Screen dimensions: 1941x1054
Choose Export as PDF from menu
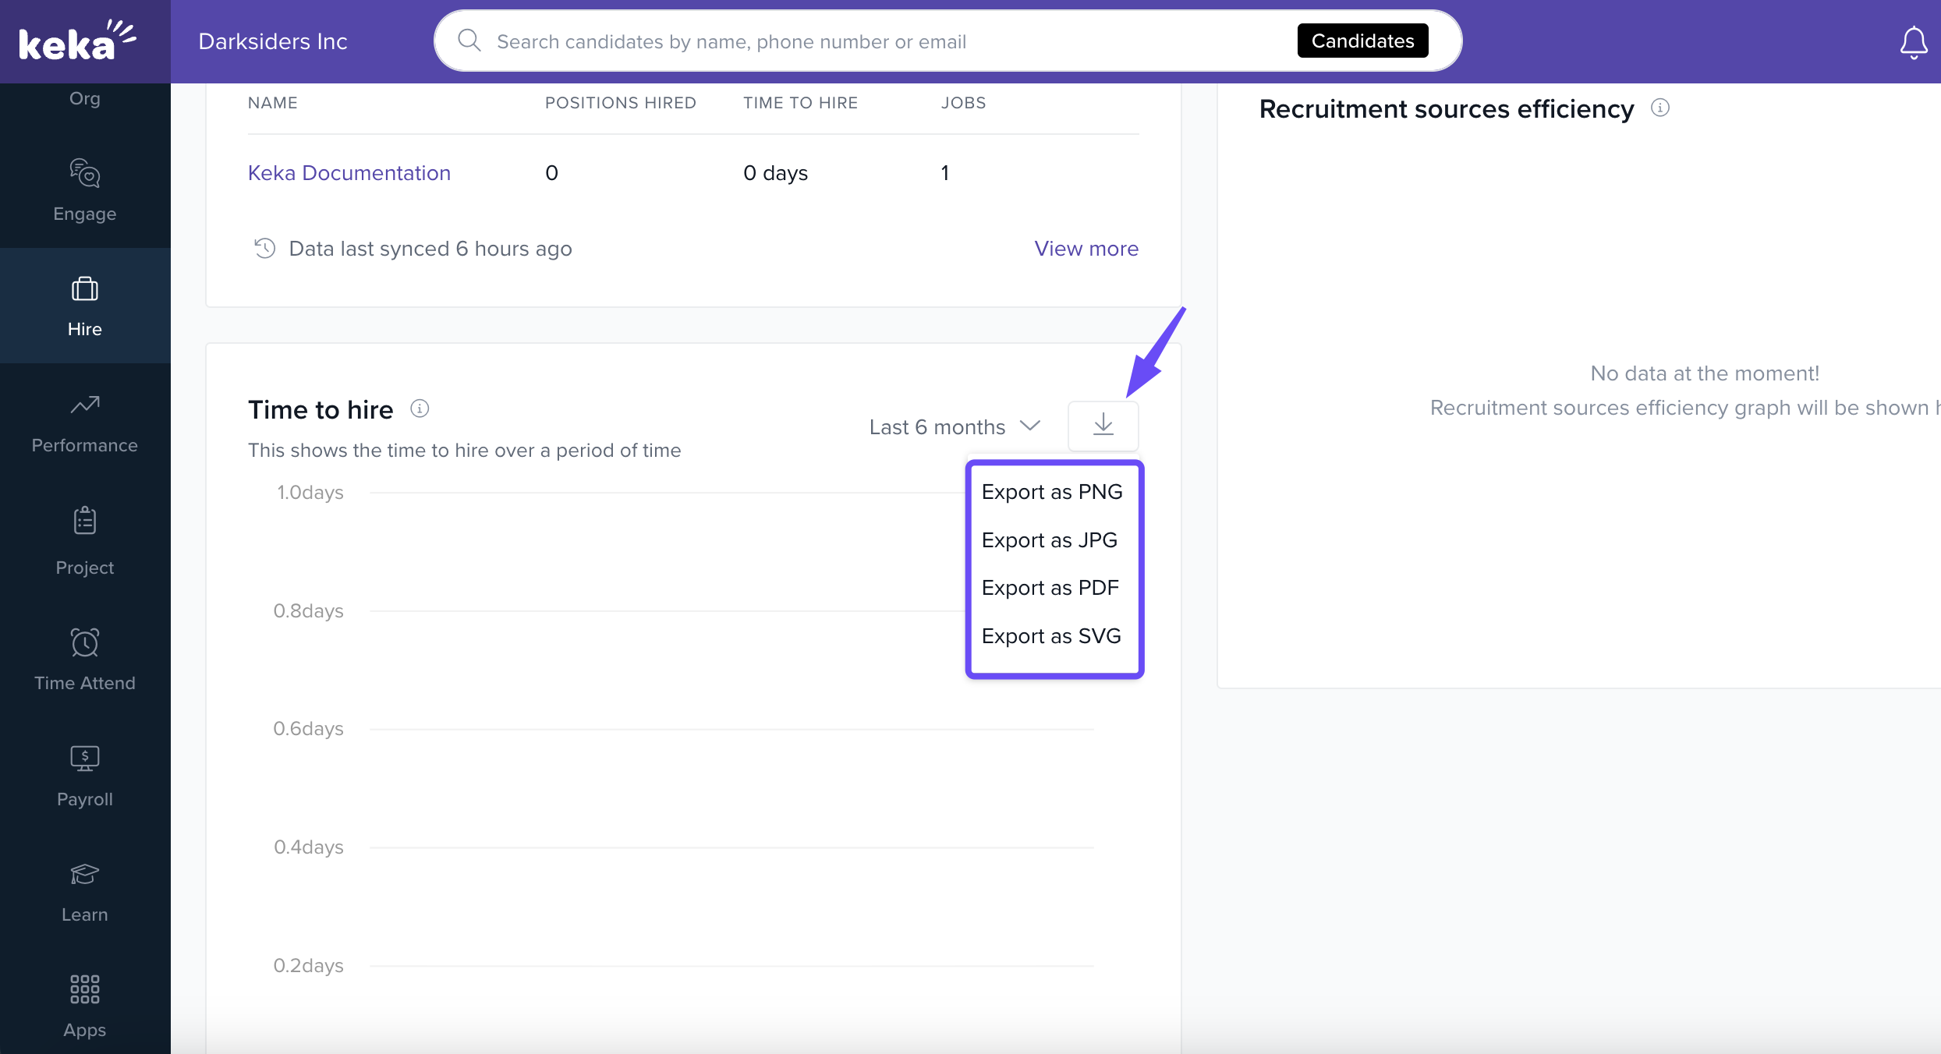click(1050, 588)
